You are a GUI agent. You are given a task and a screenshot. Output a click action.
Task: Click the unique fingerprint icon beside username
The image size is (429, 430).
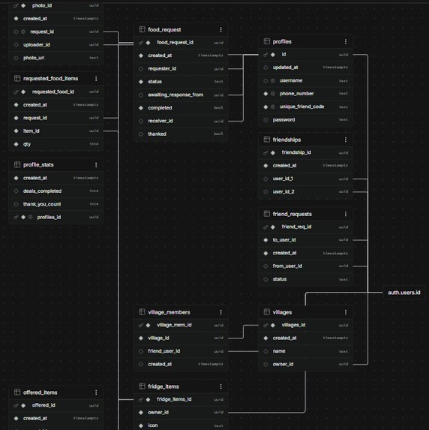[x=273, y=80]
